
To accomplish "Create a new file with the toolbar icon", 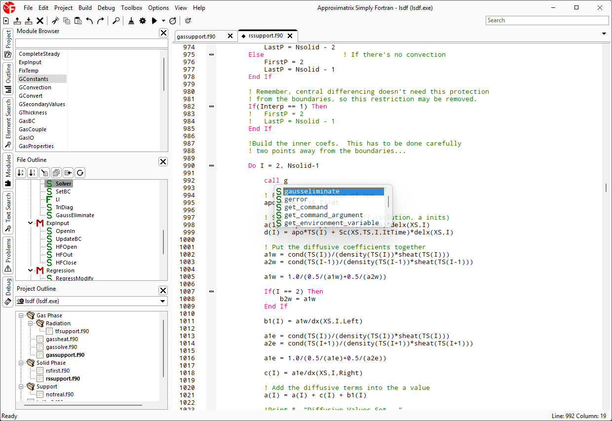I will [6, 21].
